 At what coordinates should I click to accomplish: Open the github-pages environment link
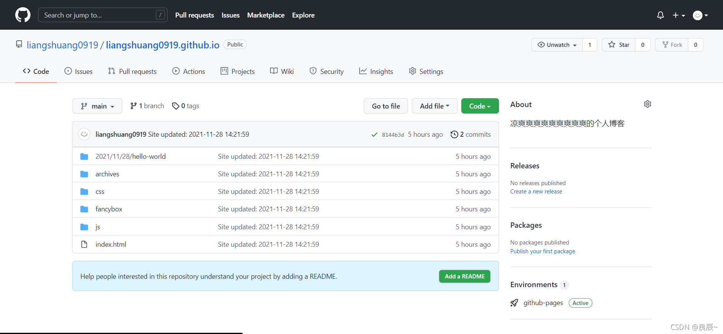pyautogui.click(x=543, y=303)
